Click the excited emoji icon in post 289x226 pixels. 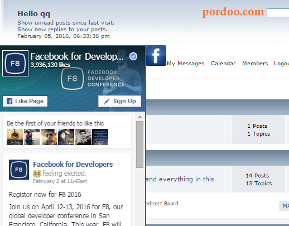click(x=37, y=174)
